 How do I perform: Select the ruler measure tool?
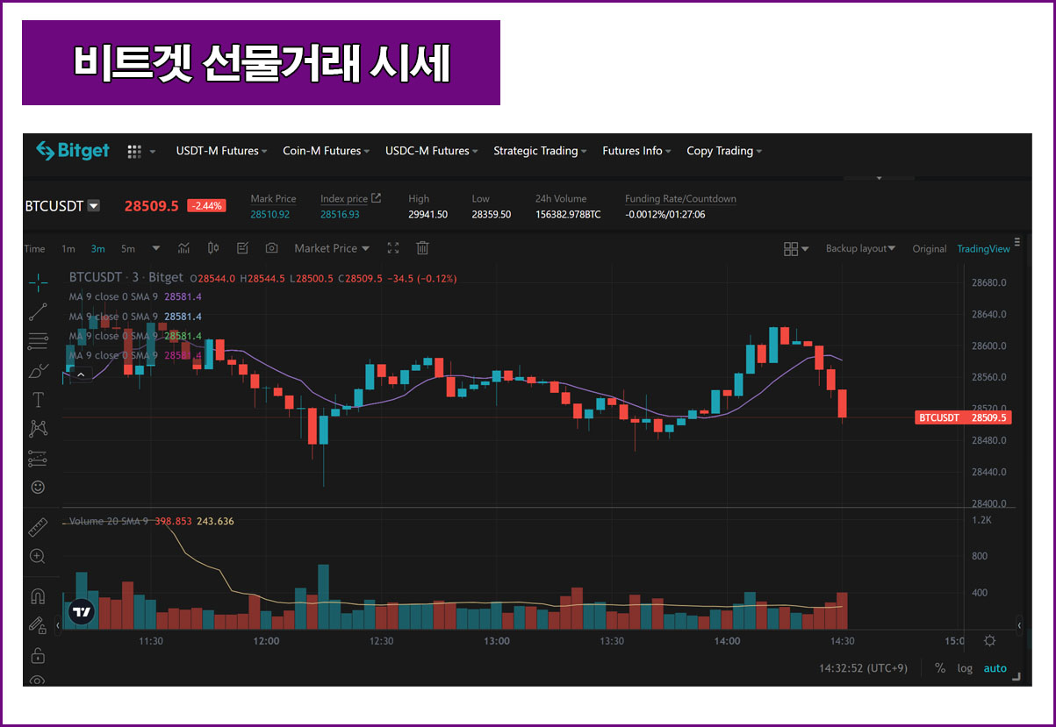click(x=38, y=527)
